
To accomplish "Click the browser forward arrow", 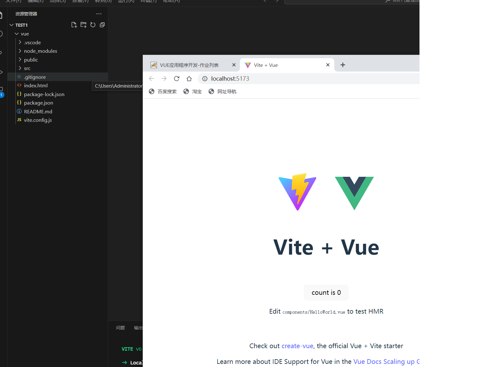I will click(164, 78).
